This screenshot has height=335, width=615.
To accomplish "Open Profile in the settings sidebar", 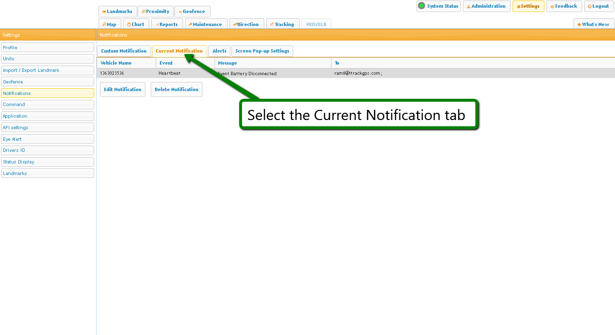I will [x=47, y=47].
